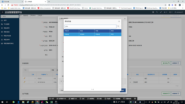Click the Home button in developer toolbar
The image size is (185, 104).
coord(51,99)
